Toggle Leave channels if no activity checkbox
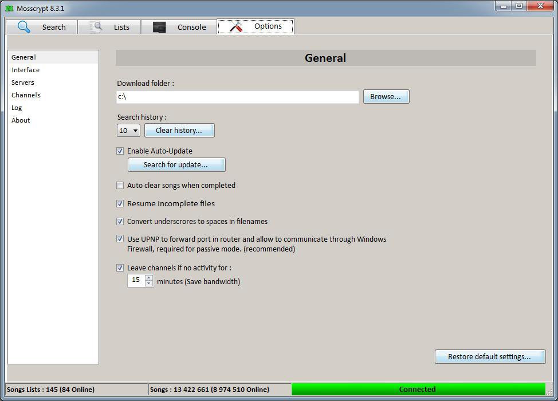Viewport: 558px width, 401px height. 120,268
